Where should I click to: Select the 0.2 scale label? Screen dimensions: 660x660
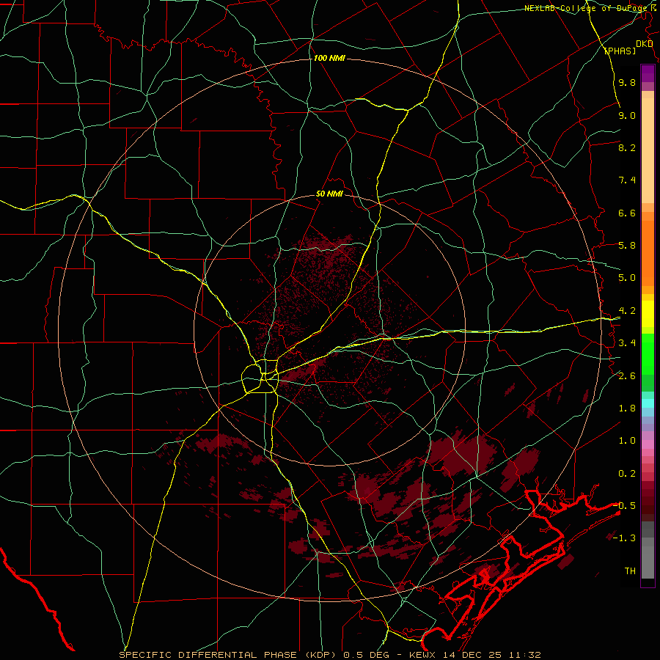click(627, 474)
